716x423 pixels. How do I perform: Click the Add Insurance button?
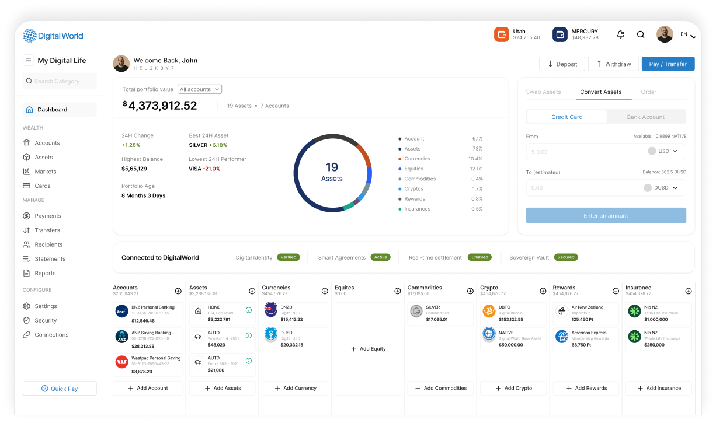pyautogui.click(x=659, y=388)
